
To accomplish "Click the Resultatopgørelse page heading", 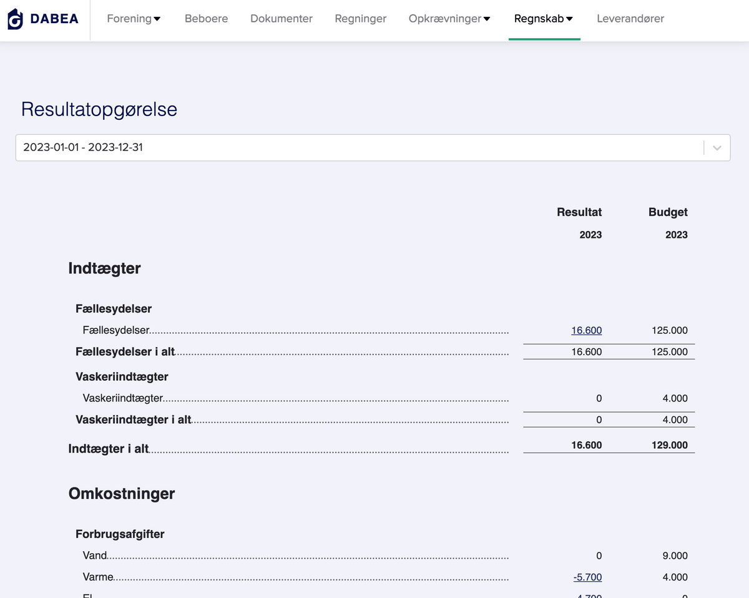I will coord(99,109).
